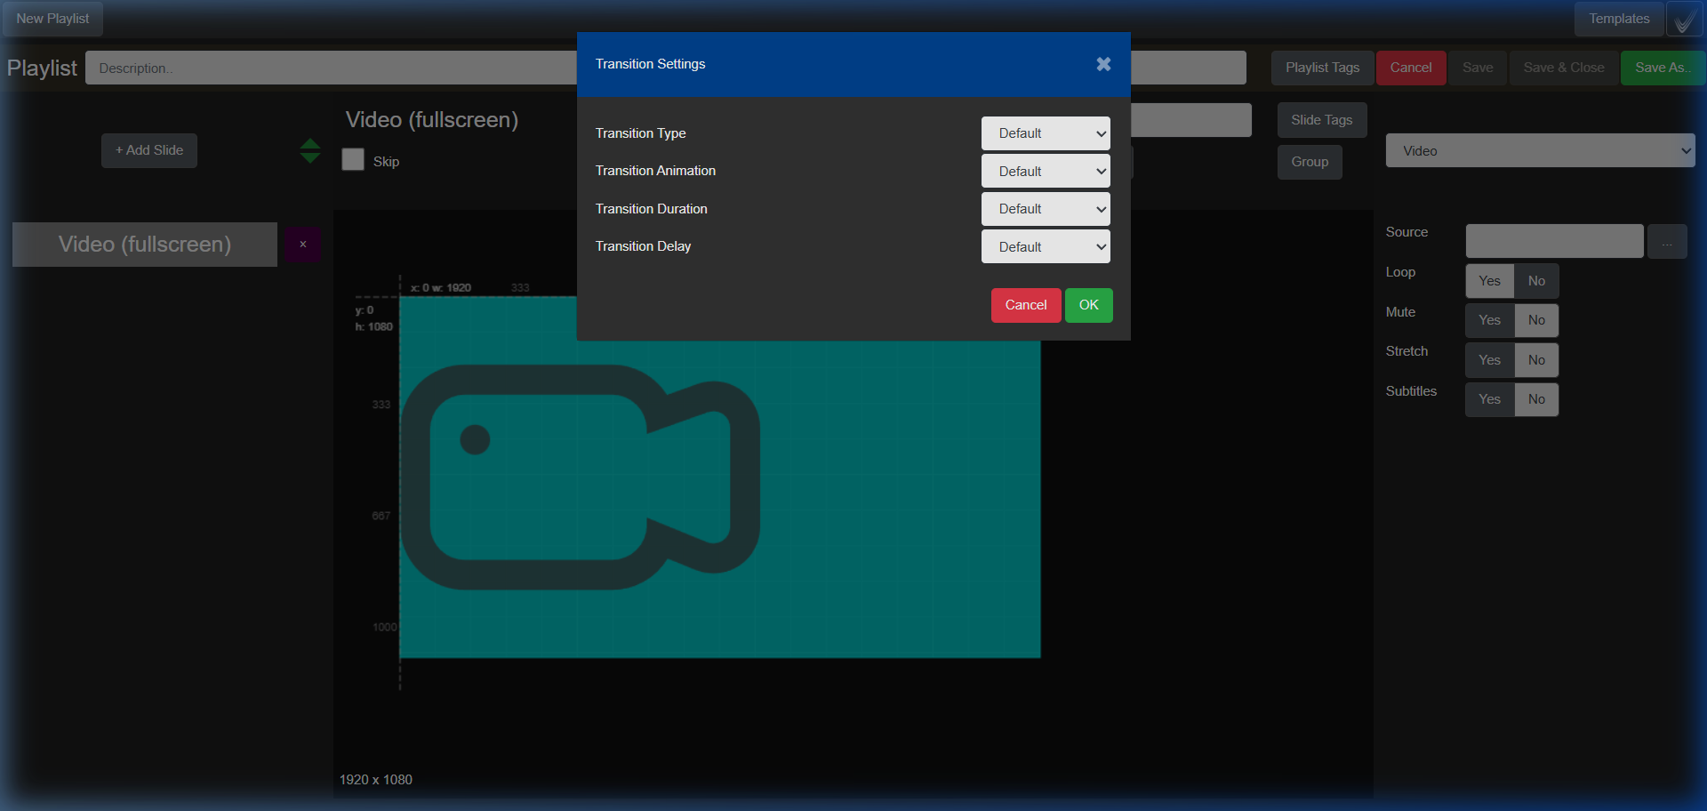The width and height of the screenshot is (1707, 811).
Task: Set Loop to No
Action: point(1536,281)
